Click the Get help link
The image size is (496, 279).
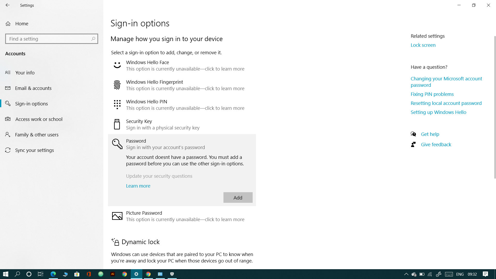(x=430, y=134)
